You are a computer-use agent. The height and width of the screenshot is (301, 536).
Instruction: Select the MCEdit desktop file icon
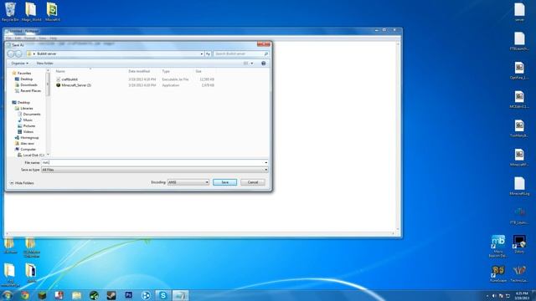[x=519, y=99]
